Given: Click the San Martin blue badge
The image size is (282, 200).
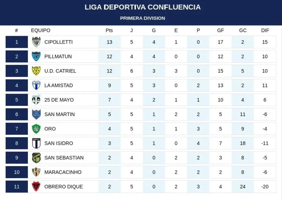Looking at the screenshot, I should pyautogui.click(x=36, y=114).
